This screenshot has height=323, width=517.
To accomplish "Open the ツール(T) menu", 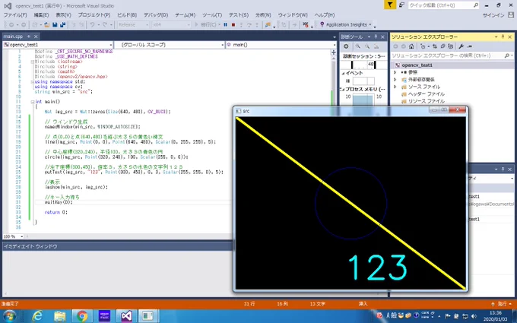I will pos(212,15).
